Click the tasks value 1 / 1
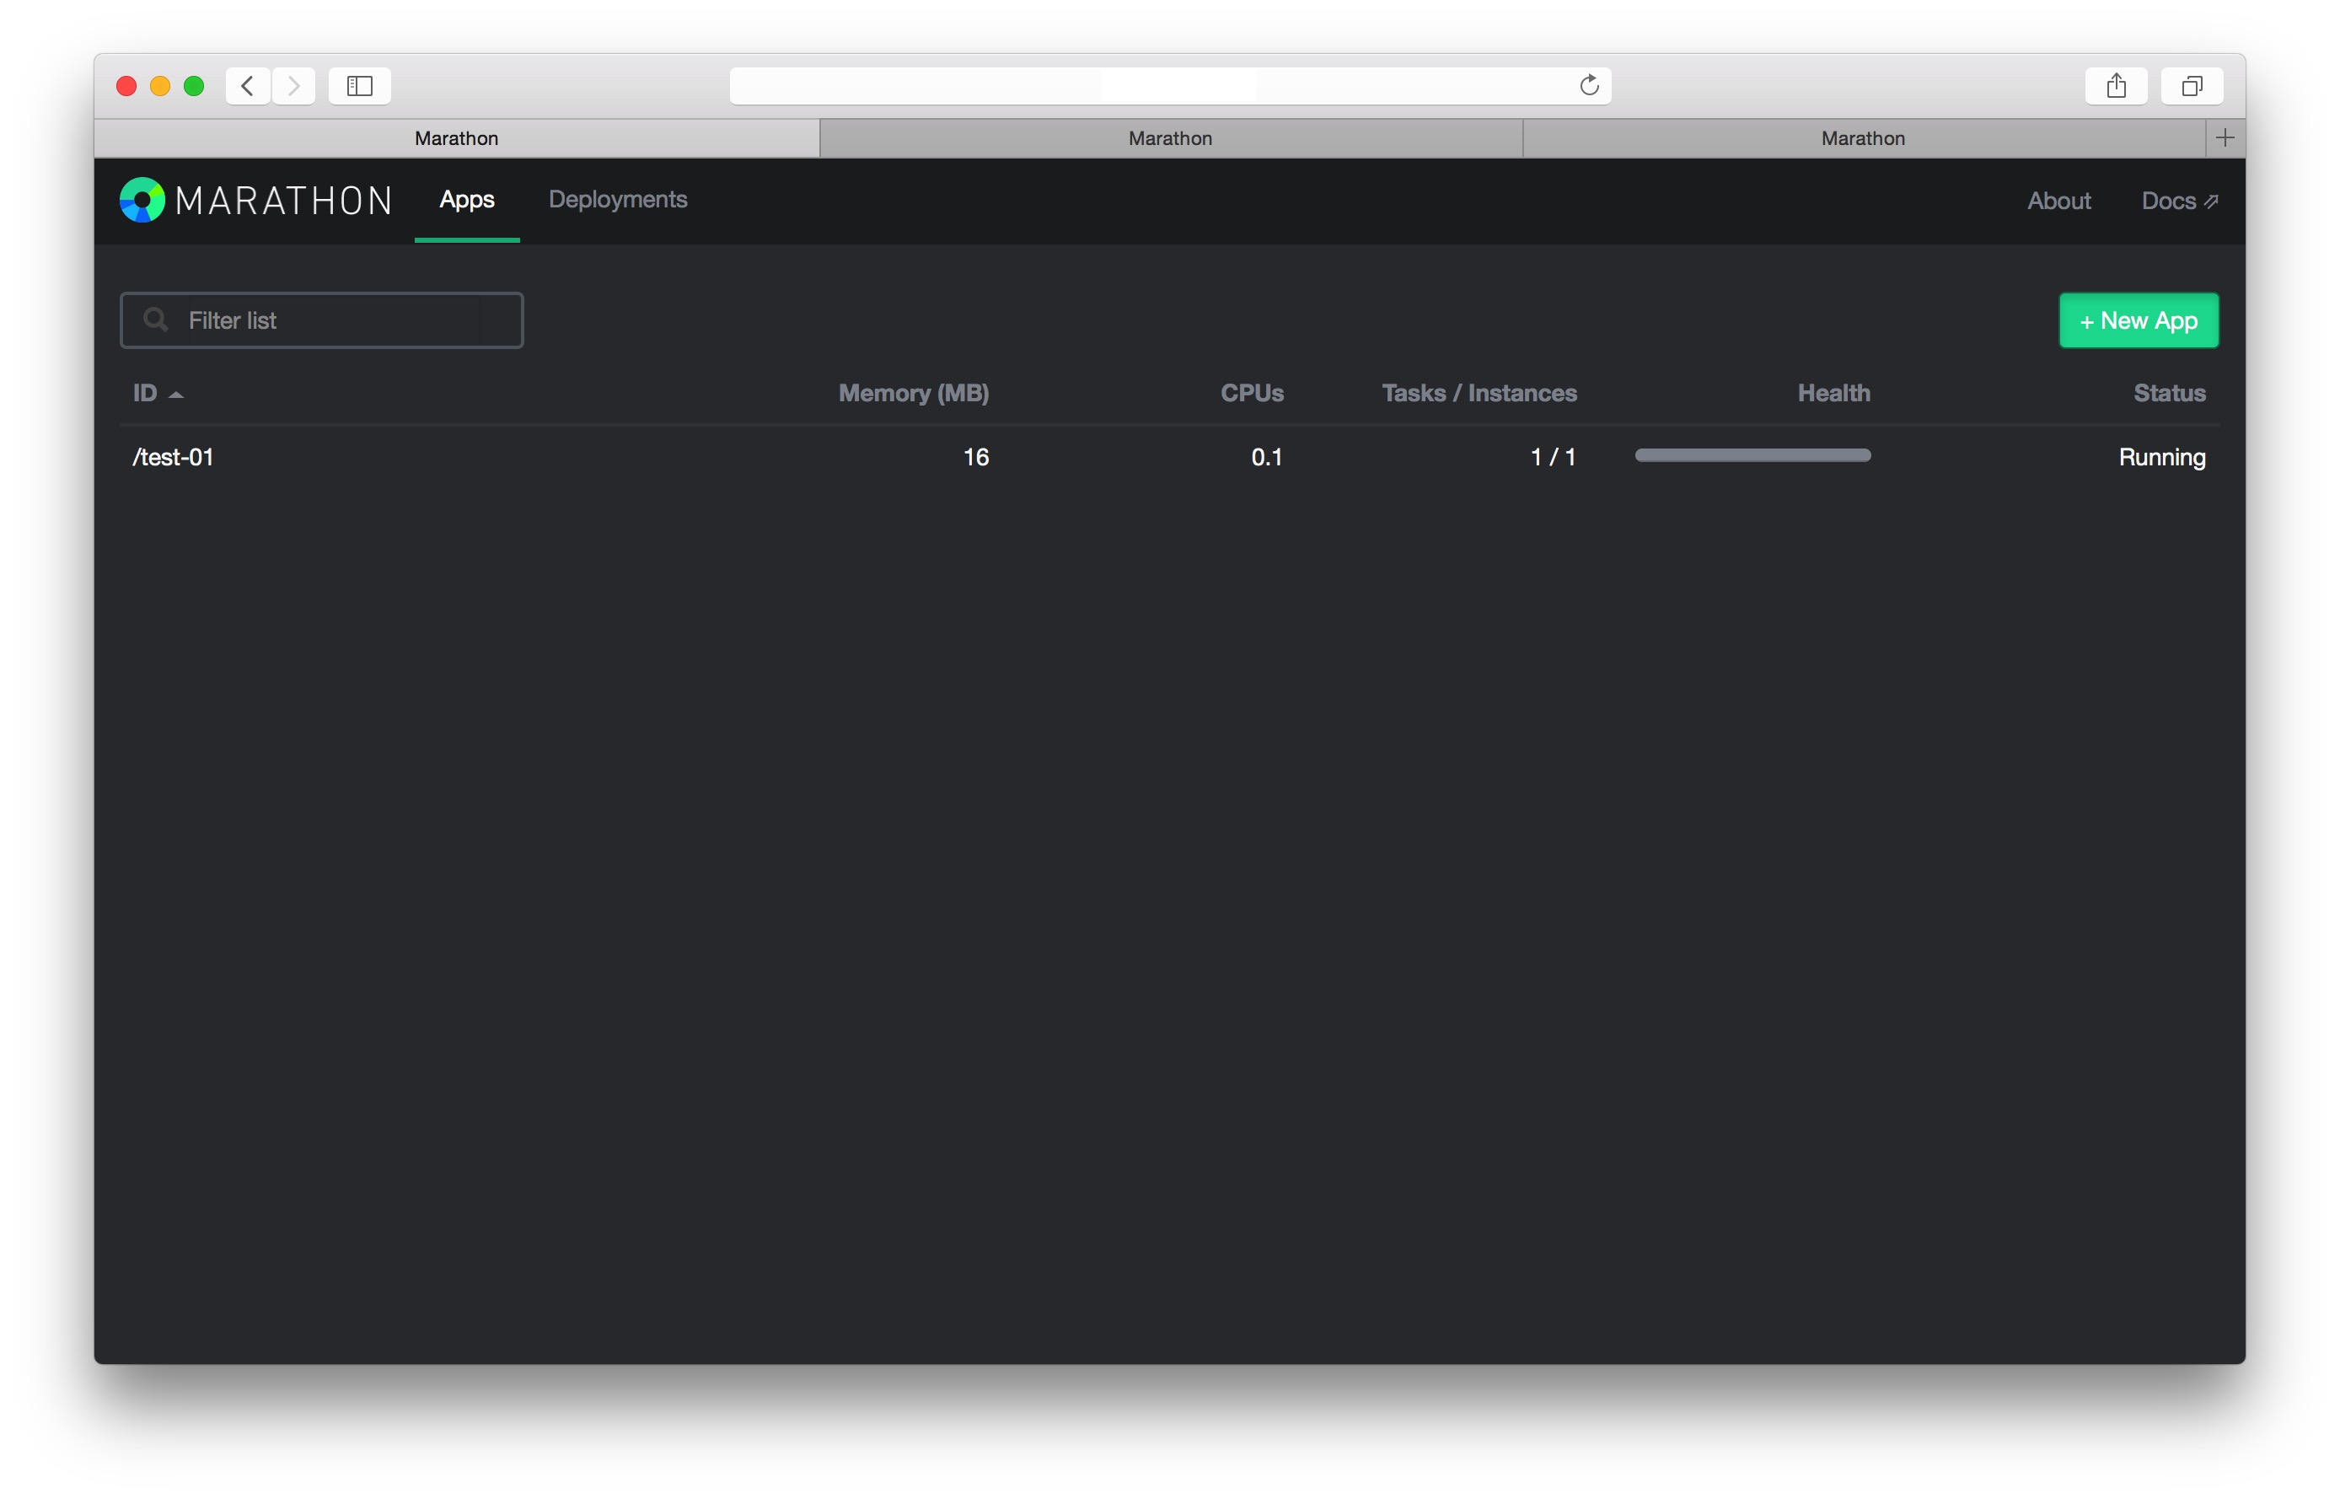This screenshot has width=2340, height=1499. (x=1553, y=456)
